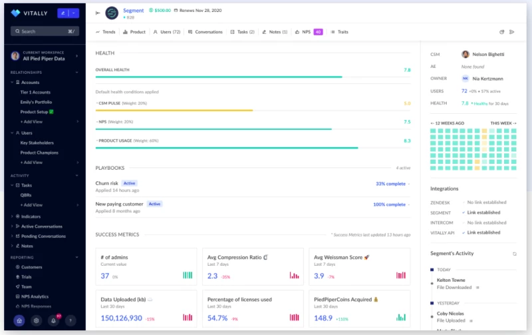Click the home icon in sidebar footer

(x=18, y=320)
